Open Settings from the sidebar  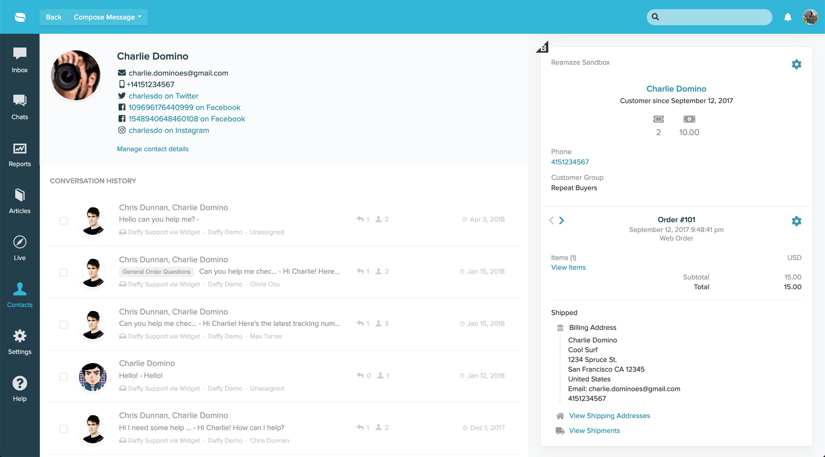point(20,341)
